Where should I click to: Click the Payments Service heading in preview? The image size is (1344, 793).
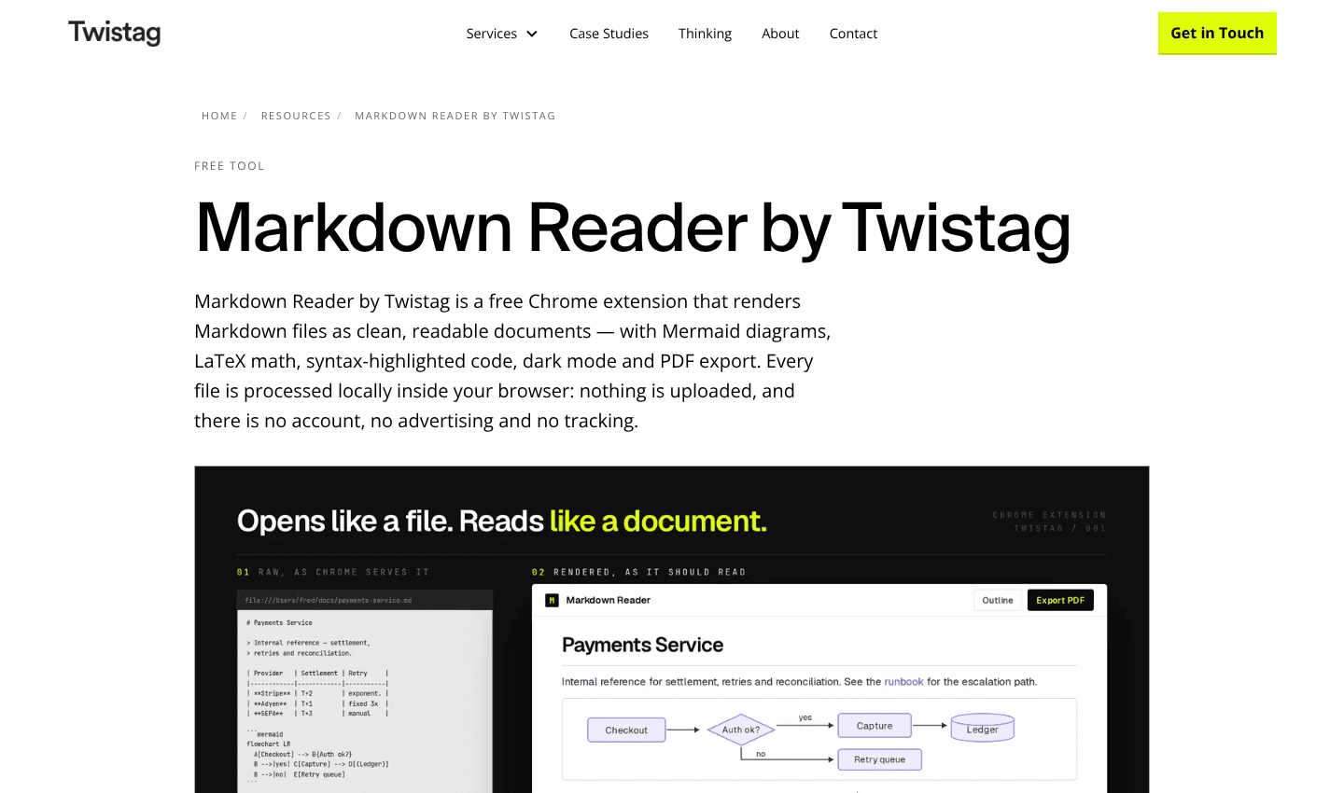642,645
